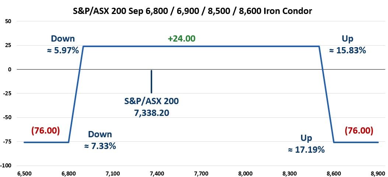Viewport: 388px width, 177px height.
Task: Click the 8,600 x-axis tick label
Action: click(333, 172)
